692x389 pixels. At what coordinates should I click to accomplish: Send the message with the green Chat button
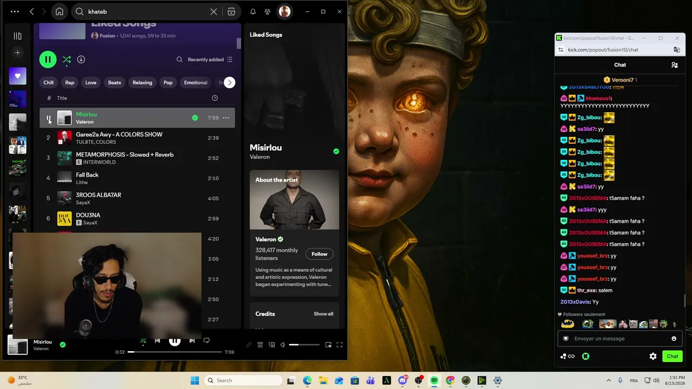673,357
